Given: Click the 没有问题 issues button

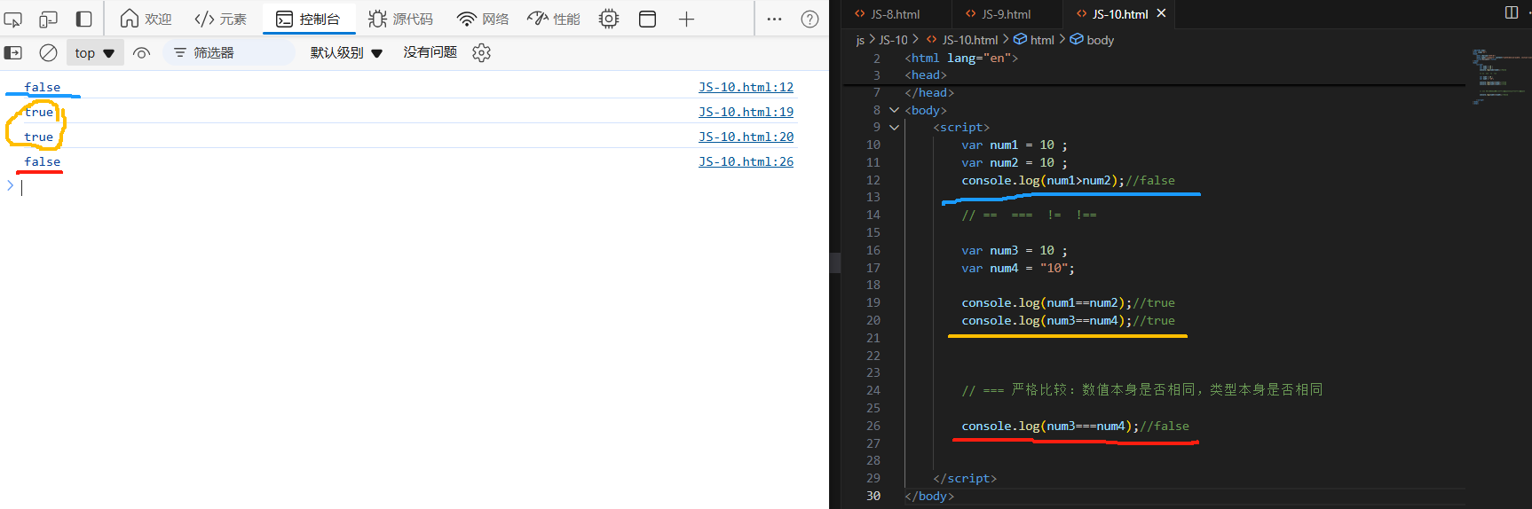Looking at the screenshot, I should point(430,52).
